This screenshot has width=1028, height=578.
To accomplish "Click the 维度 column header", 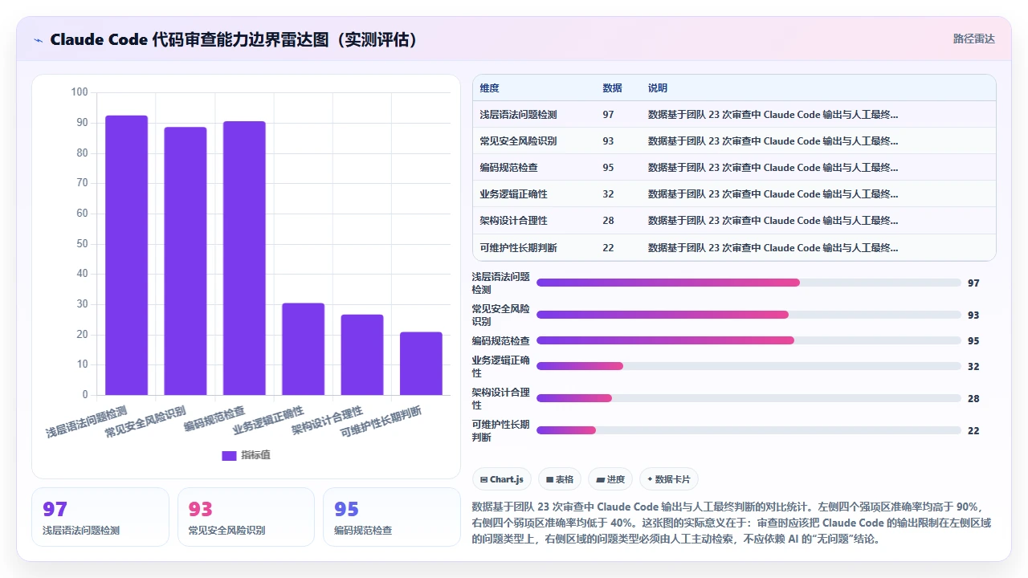I will pos(490,88).
